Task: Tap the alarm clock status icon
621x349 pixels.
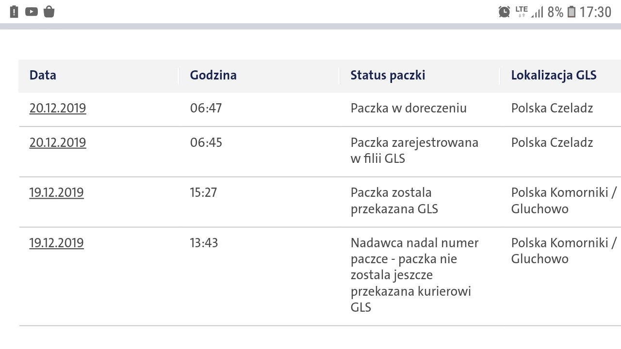Action: tap(504, 12)
